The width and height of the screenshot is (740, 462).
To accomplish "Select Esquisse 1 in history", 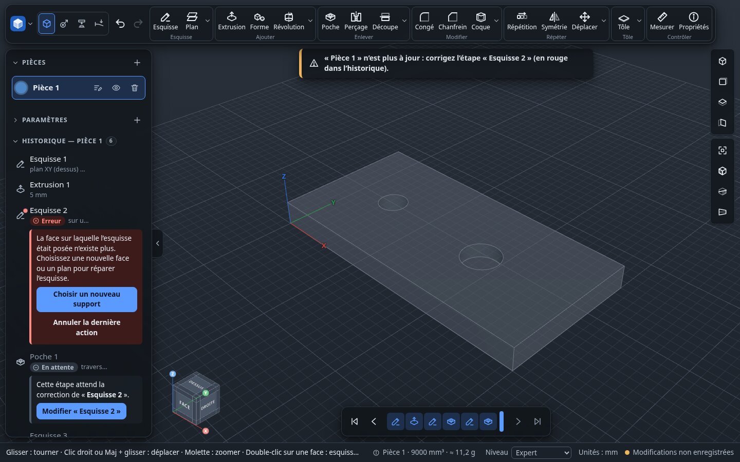I will coord(78,164).
